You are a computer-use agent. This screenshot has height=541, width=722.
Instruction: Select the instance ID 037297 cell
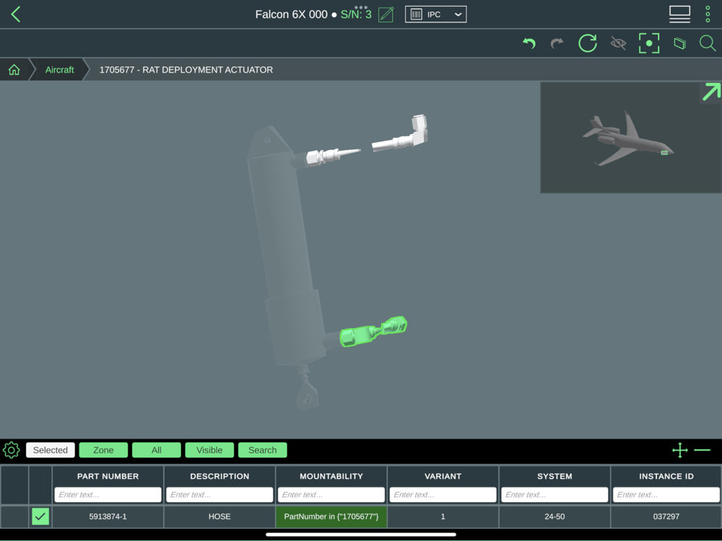(x=666, y=516)
